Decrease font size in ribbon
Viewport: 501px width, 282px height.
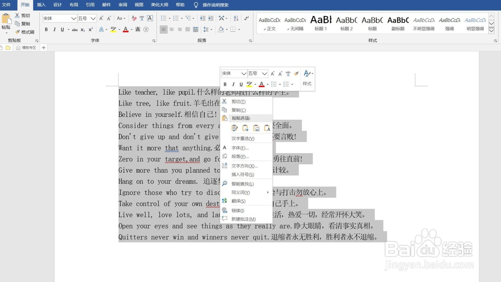(x=109, y=18)
